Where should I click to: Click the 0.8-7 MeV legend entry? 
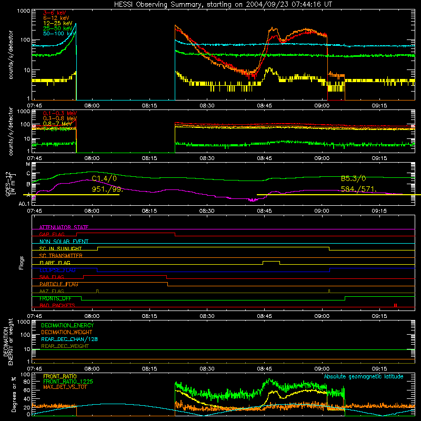click(57, 124)
